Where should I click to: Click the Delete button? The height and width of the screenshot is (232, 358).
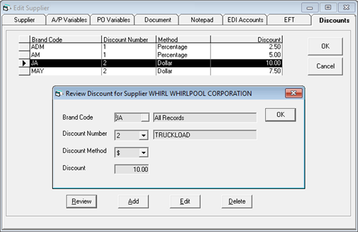237,201
